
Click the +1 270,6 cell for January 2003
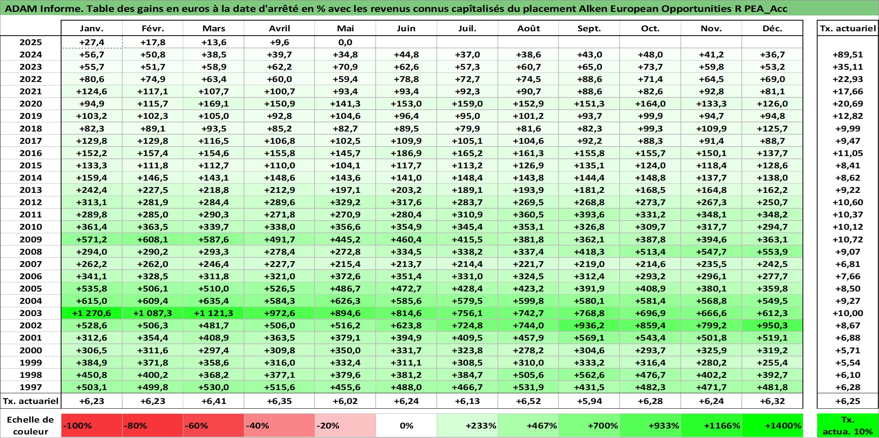pos(92,313)
